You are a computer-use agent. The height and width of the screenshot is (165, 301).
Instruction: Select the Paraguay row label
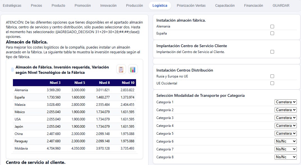21,141
